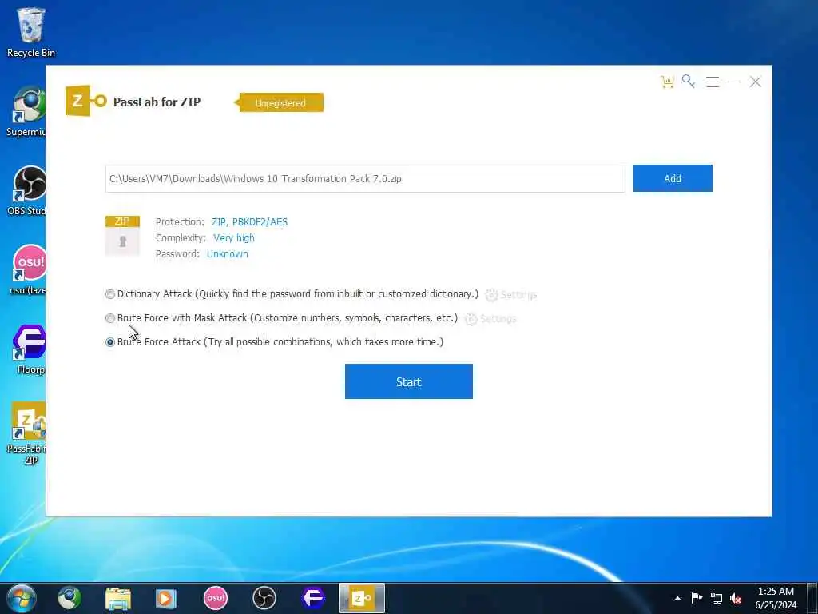
Task: Open Supermium from the taskbar
Action: (69, 598)
